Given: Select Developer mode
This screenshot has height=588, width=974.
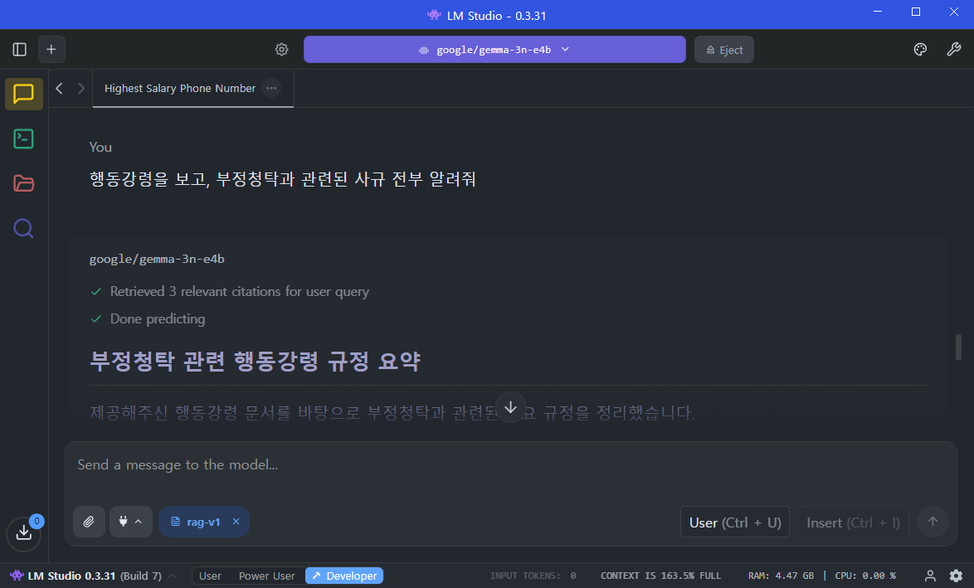Looking at the screenshot, I should (344, 576).
